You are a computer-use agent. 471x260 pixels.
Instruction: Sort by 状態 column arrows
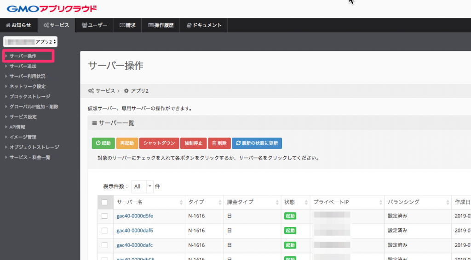point(306,203)
